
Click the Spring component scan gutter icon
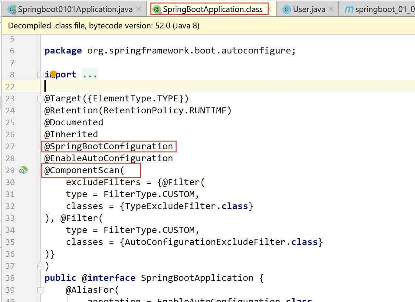[23, 170]
